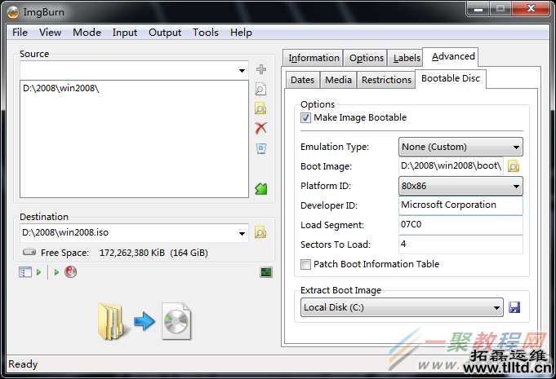Minimize the ImgBurn window
The width and height of the screenshot is (556, 379).
tap(478, 8)
